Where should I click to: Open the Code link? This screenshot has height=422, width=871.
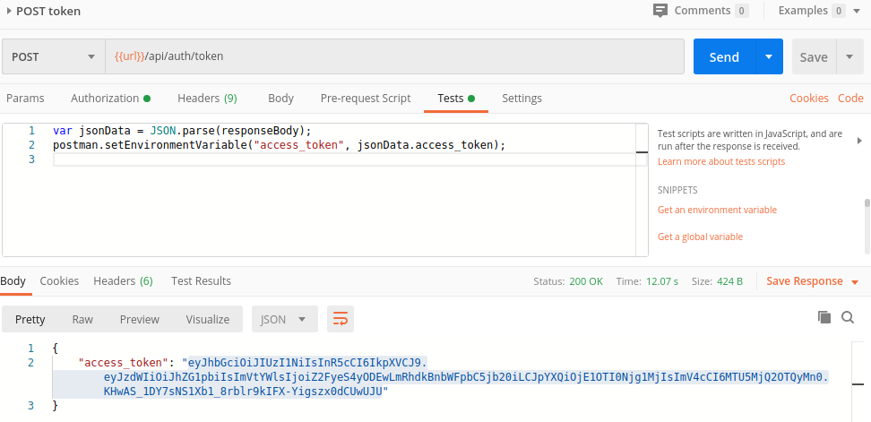[850, 99]
